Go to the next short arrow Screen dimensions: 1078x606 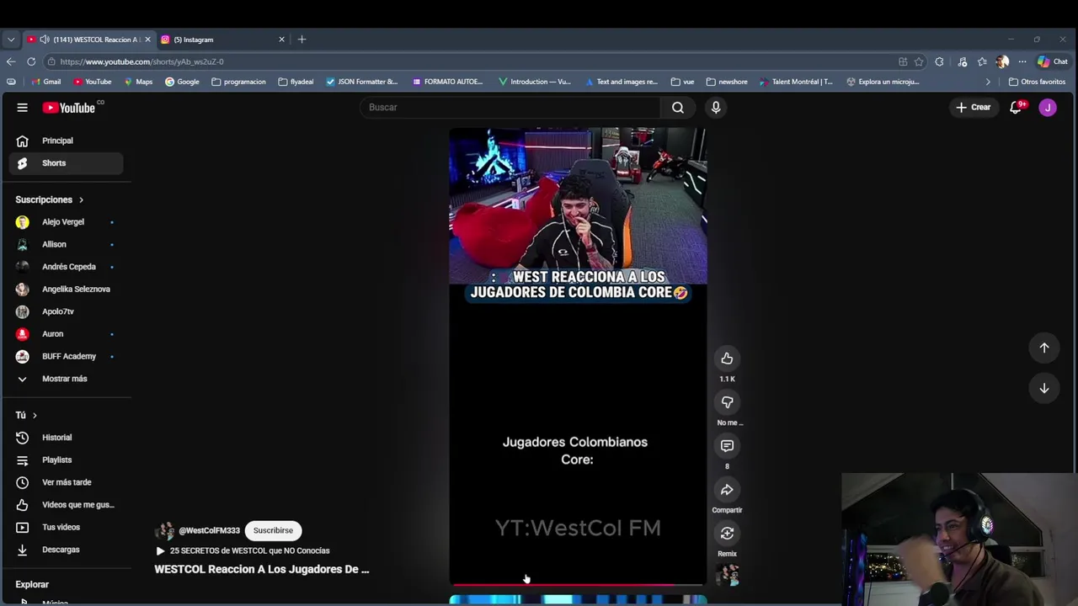click(x=1044, y=388)
